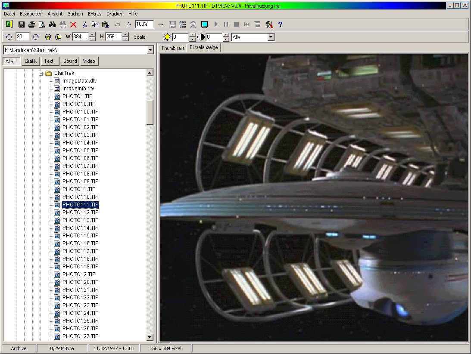Toggle the Grafik file filter button

[x=31, y=61]
